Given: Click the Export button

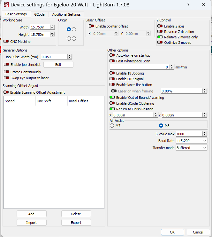Looking at the screenshot, I should point(76,223).
